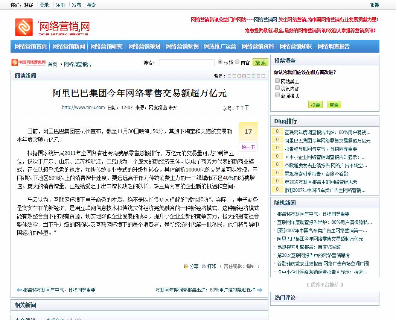Open the 网络营销案例 nav tab
This screenshot has height=320, width=396.
pyautogui.click(x=182, y=46)
